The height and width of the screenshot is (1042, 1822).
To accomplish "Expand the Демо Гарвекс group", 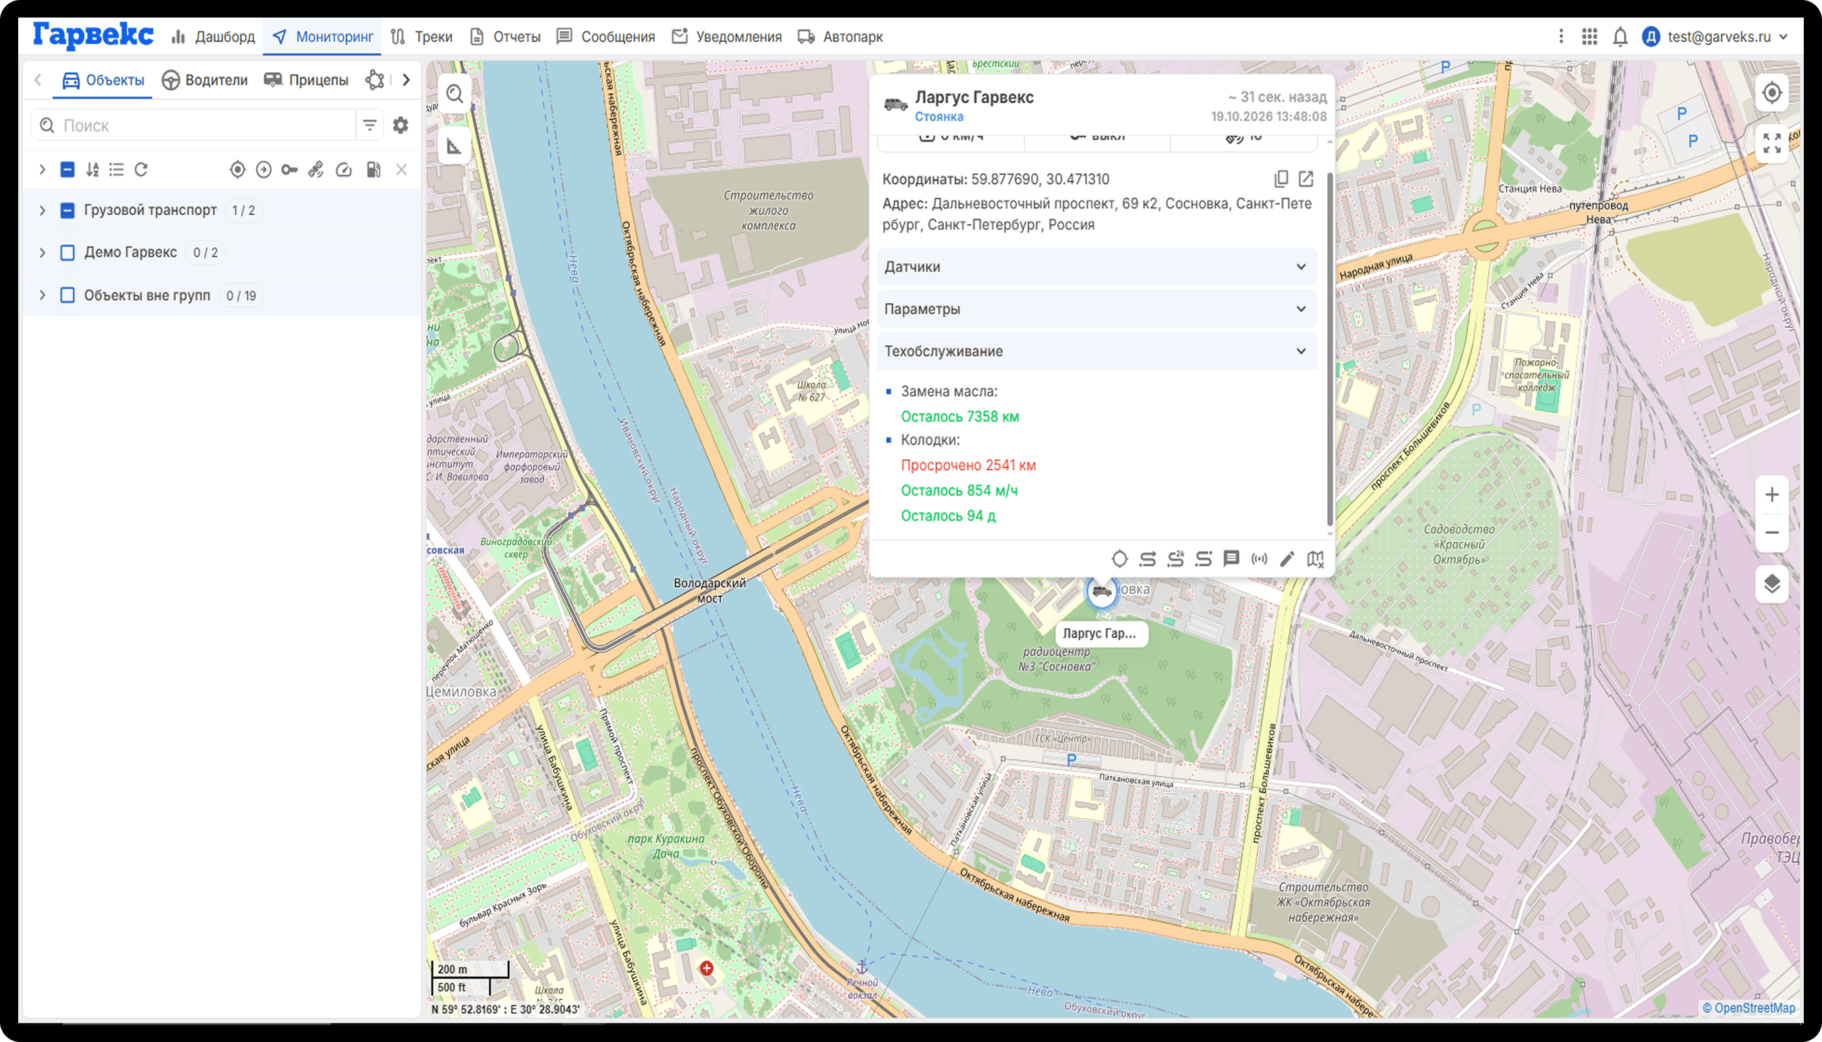I will click(42, 253).
